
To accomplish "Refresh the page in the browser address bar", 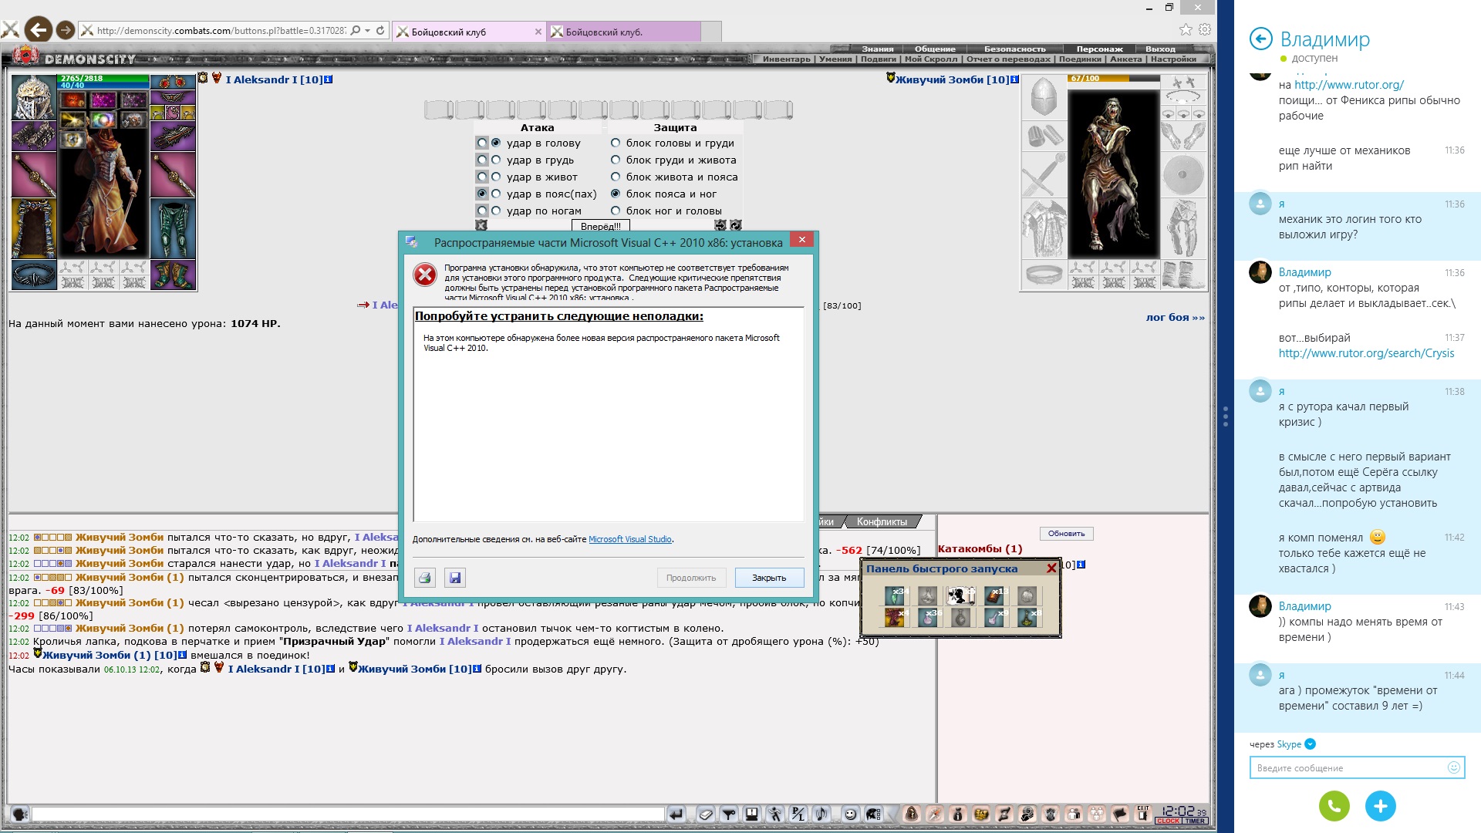I will click(x=380, y=31).
